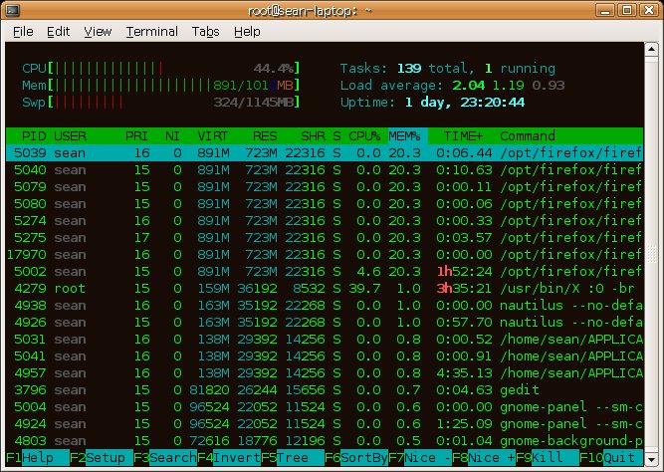Select process row with PID 5040

click(325, 170)
